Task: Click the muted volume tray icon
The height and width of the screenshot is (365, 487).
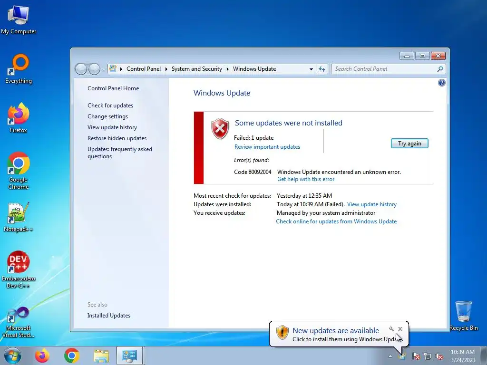Action: (439, 356)
